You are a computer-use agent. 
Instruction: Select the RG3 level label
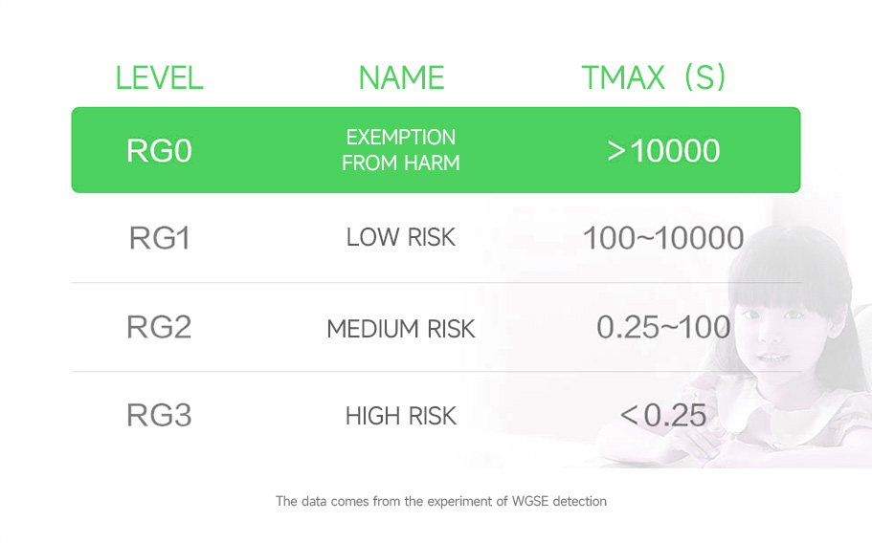pos(159,415)
